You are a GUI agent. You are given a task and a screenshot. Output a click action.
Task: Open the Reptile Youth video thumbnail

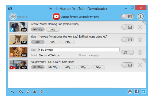point(18,27)
